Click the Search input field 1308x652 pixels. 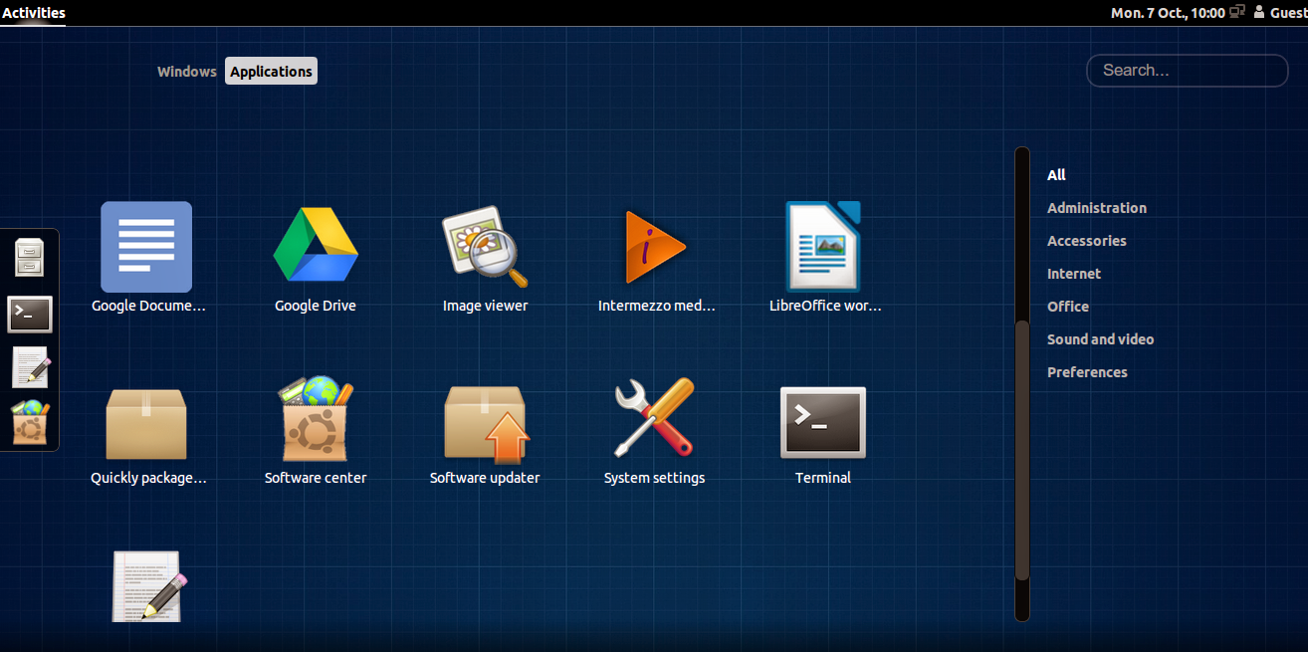click(x=1188, y=71)
